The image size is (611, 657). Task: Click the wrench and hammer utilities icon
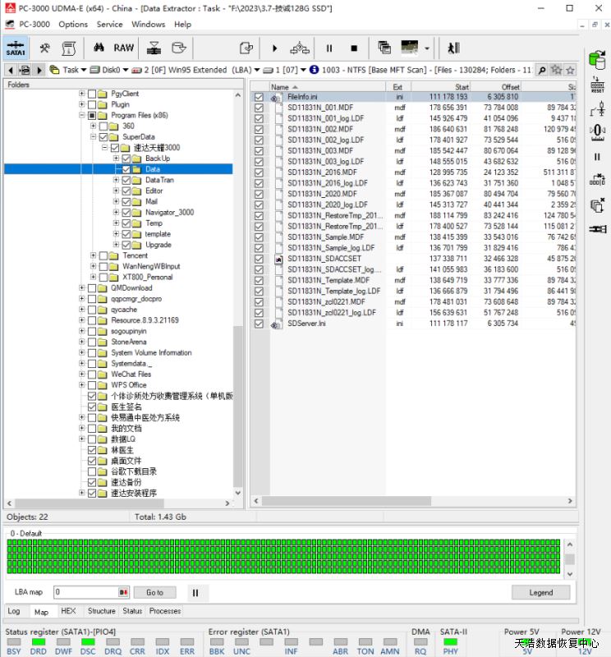coord(45,48)
